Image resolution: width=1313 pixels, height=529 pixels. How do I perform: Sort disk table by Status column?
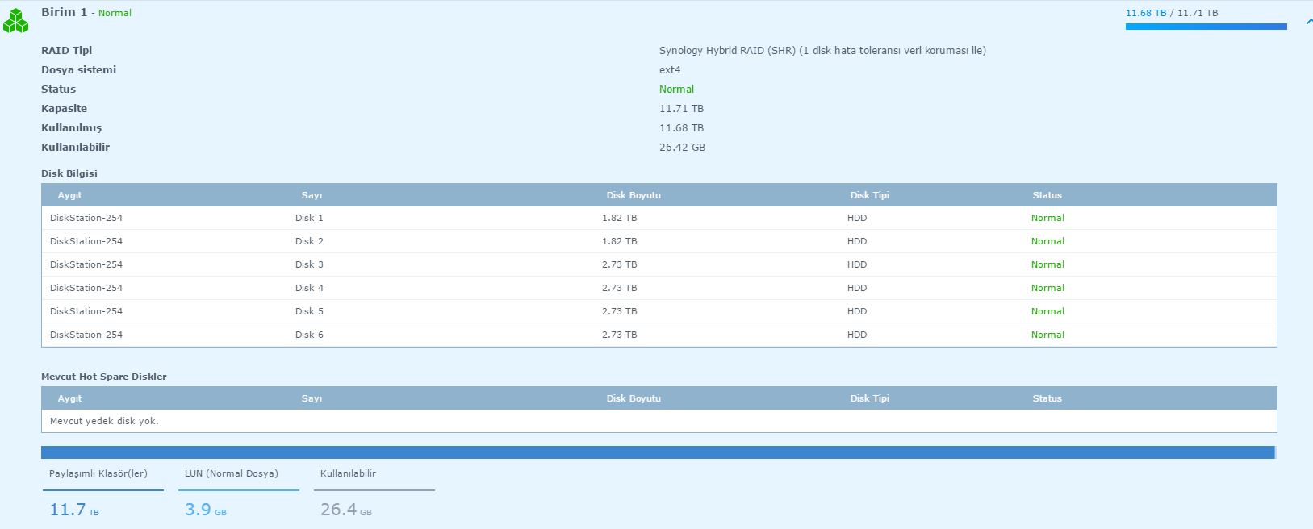[x=1047, y=195]
